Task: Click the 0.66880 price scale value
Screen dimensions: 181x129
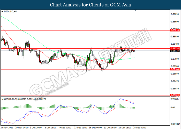Action: (x=175, y=74)
